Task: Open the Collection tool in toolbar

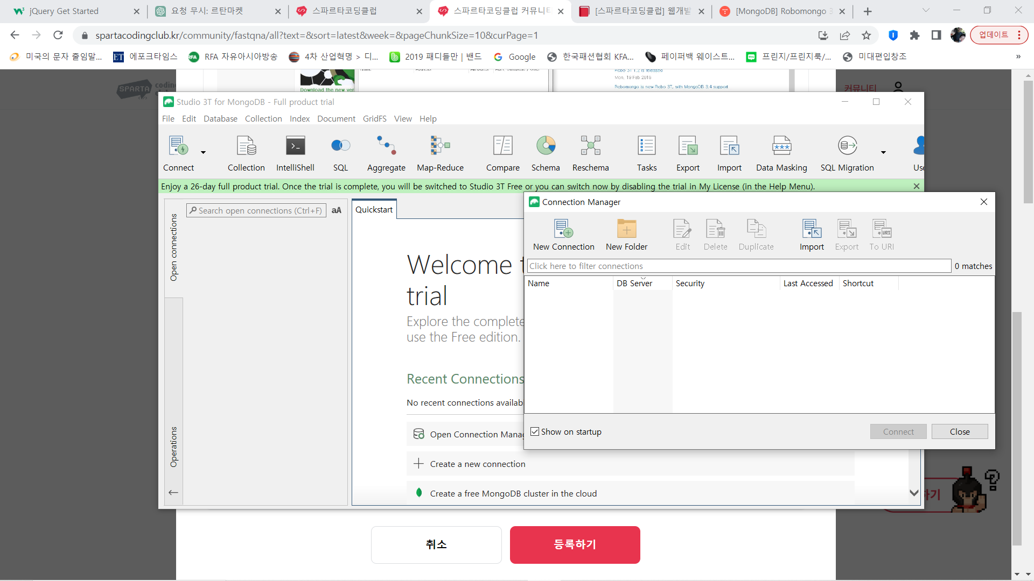Action: click(246, 153)
